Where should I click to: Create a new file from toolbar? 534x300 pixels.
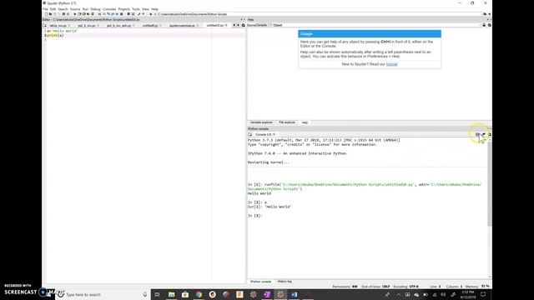(x=47, y=14)
